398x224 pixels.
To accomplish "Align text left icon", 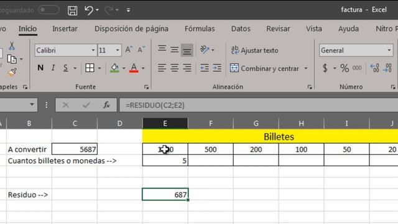I will point(162,68).
